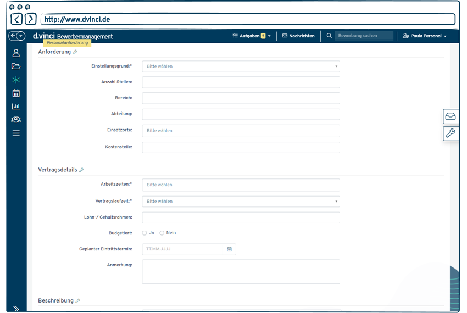Click the Kostenstelle input field

coord(241,147)
